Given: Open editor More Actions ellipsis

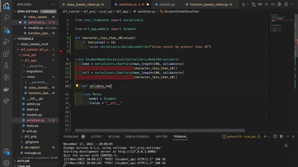Looking at the screenshot, I should (x=292, y=4).
